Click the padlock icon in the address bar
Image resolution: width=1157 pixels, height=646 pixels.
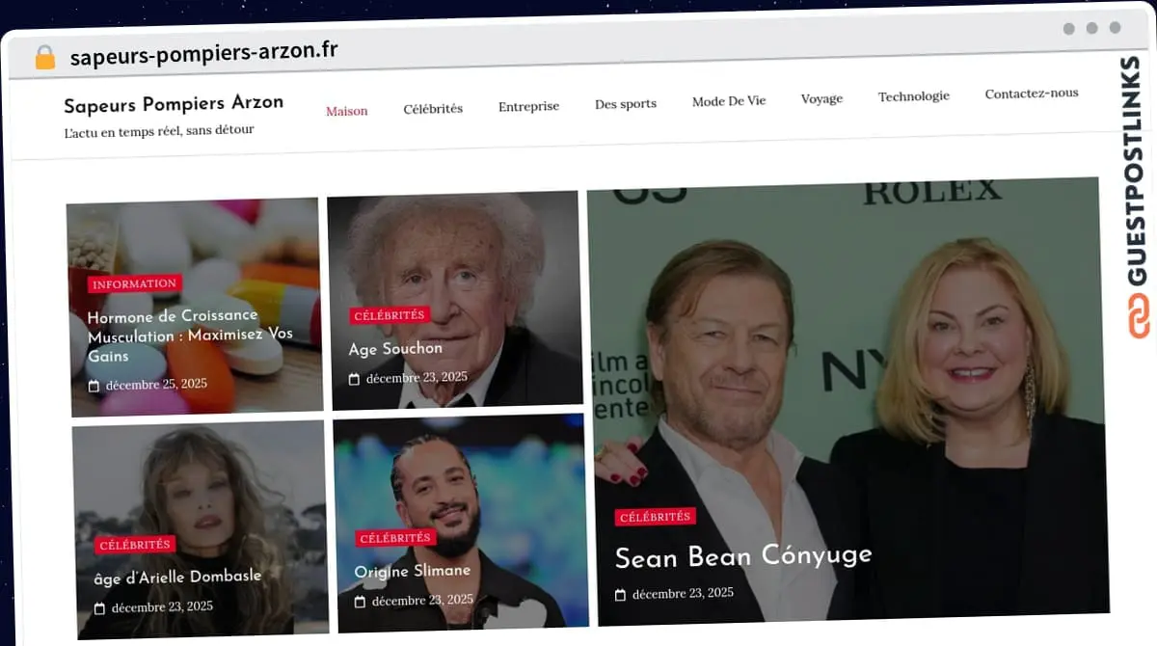click(x=43, y=55)
